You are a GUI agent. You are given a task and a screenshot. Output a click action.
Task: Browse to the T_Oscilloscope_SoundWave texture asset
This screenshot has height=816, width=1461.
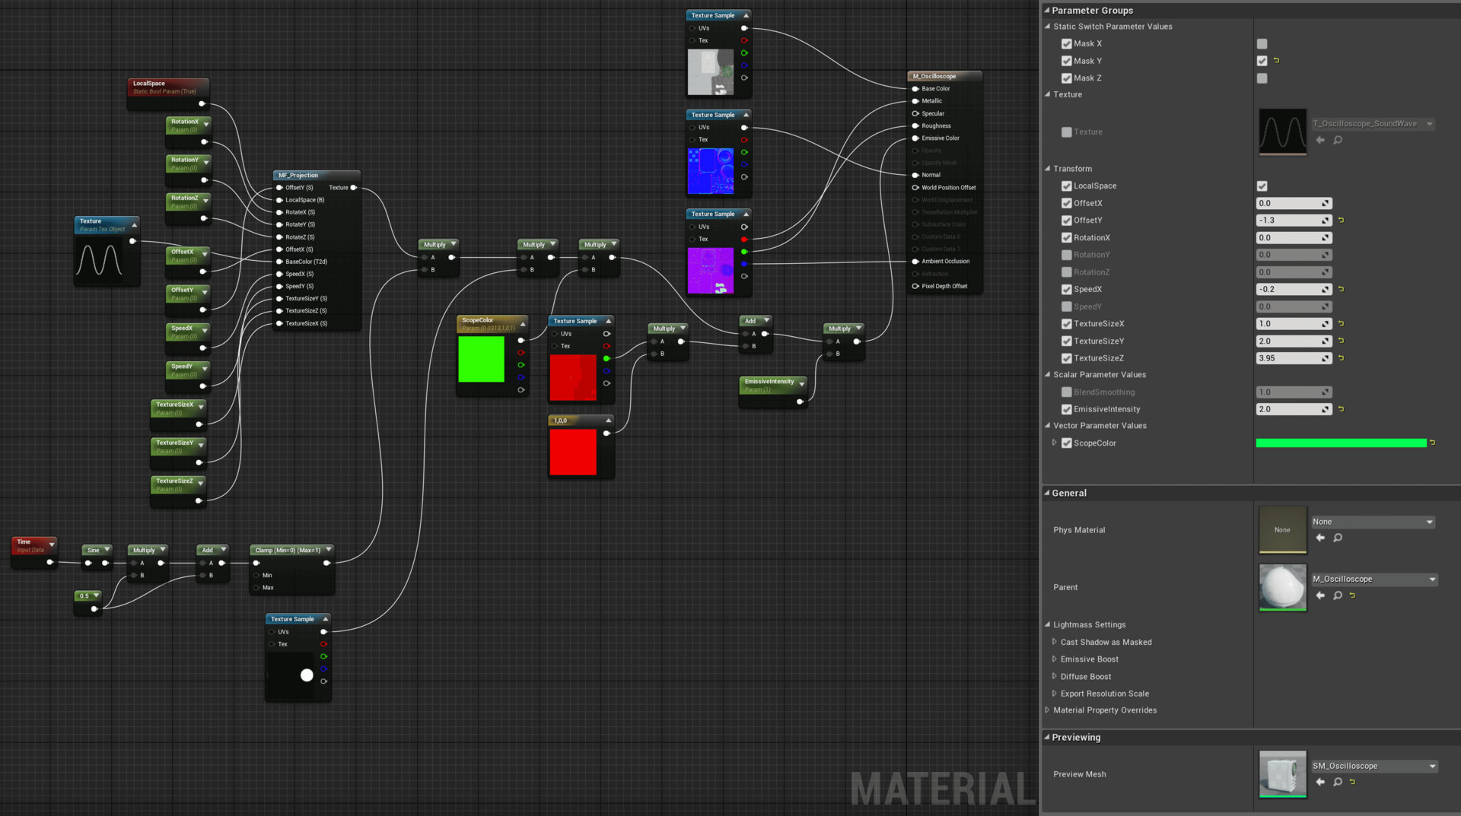click(x=1338, y=140)
